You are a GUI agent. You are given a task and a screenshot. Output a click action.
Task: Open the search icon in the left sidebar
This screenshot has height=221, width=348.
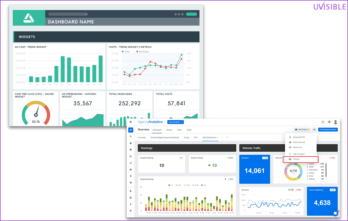click(131, 137)
